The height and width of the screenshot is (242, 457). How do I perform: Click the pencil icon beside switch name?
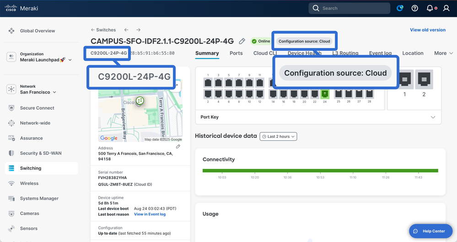(242, 42)
